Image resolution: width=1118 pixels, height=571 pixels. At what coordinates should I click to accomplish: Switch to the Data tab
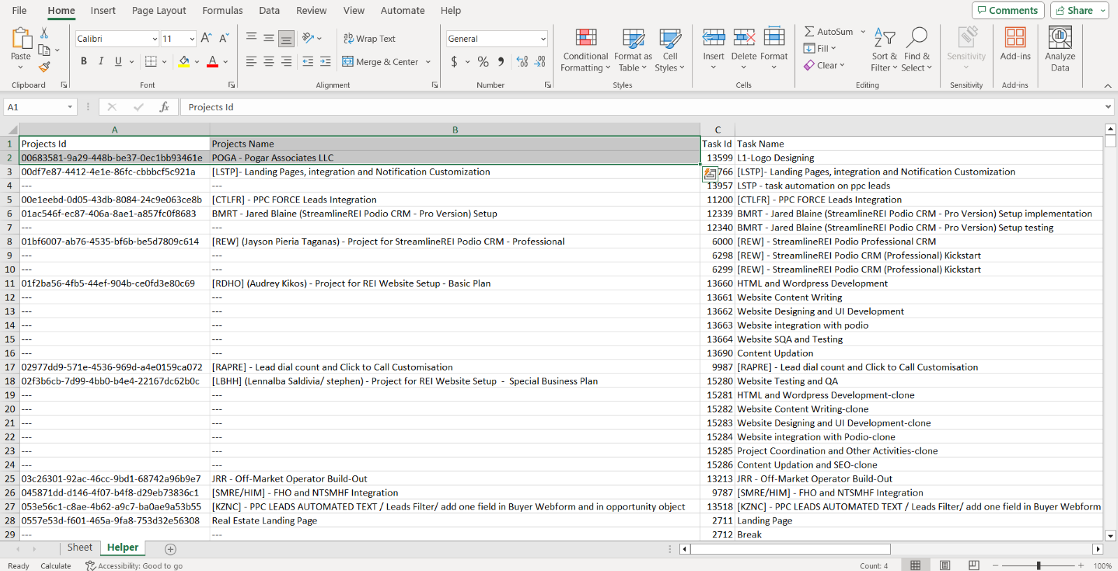click(x=269, y=10)
